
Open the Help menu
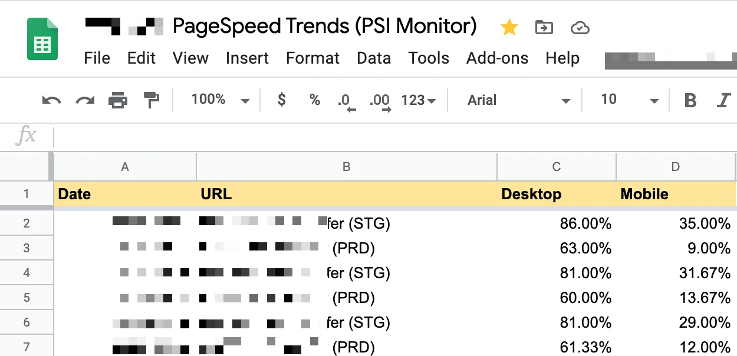point(562,58)
